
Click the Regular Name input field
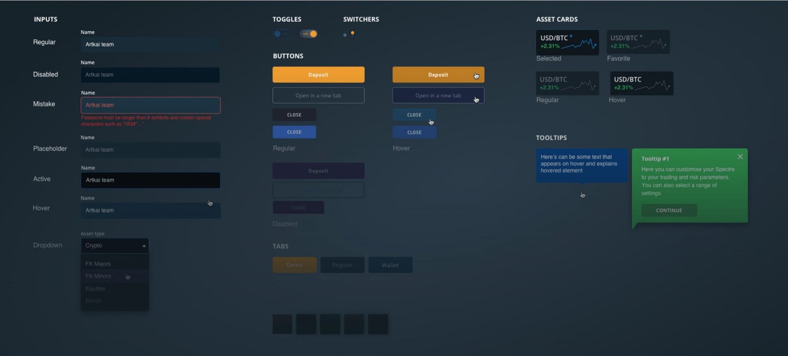(x=151, y=44)
